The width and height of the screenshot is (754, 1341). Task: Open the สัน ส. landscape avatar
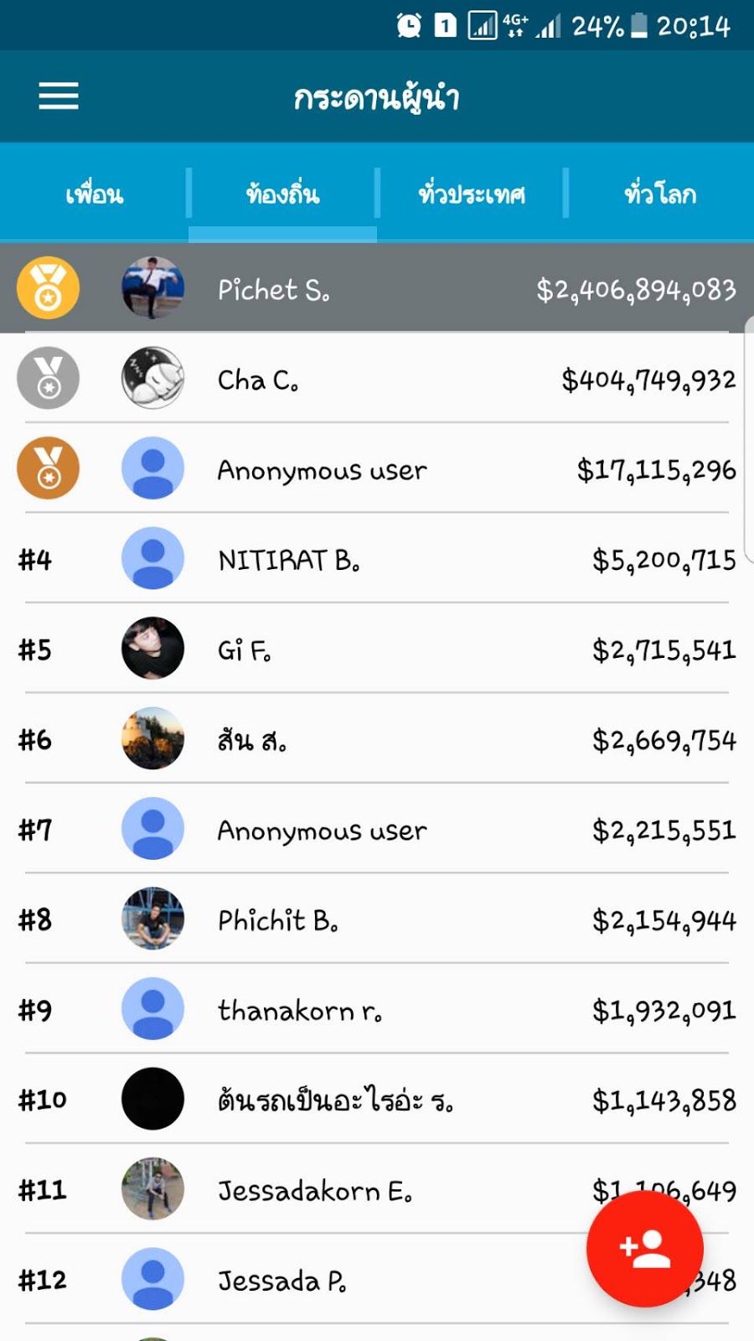[x=152, y=738]
